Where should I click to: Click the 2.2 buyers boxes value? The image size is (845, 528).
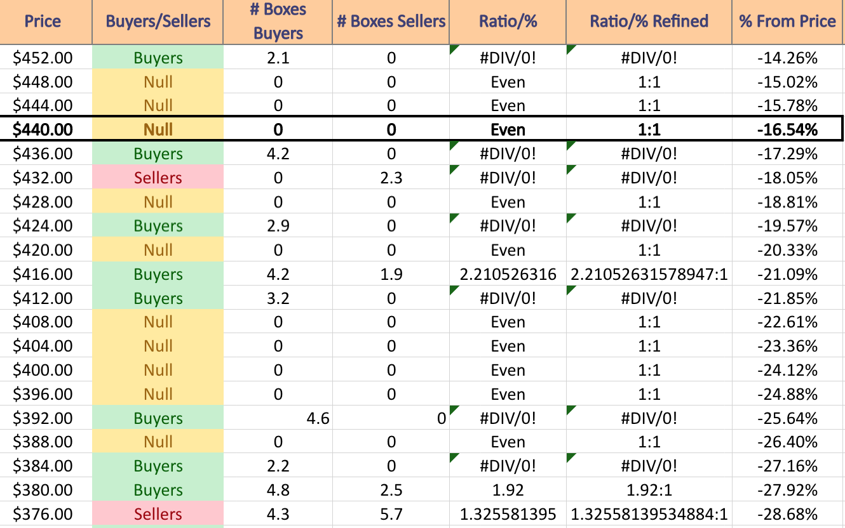[278, 466]
